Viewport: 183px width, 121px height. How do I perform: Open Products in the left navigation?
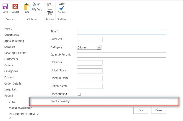point(10,77)
